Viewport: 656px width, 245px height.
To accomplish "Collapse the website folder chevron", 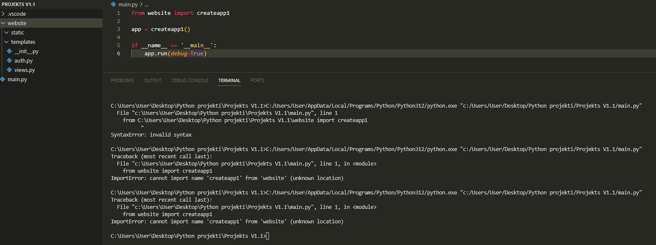I will coord(3,23).
